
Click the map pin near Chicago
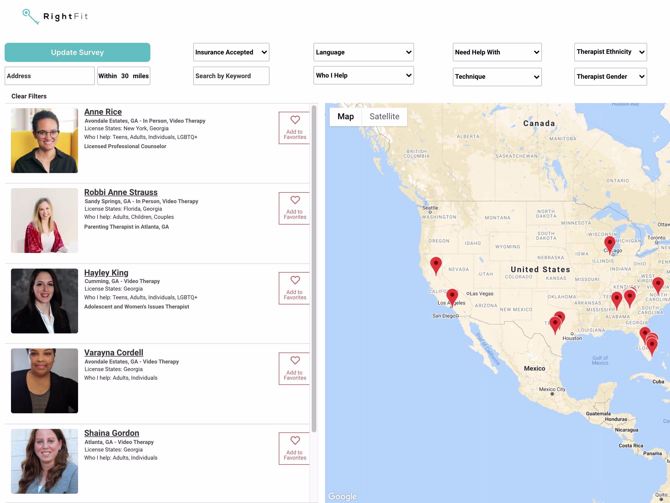[610, 243]
